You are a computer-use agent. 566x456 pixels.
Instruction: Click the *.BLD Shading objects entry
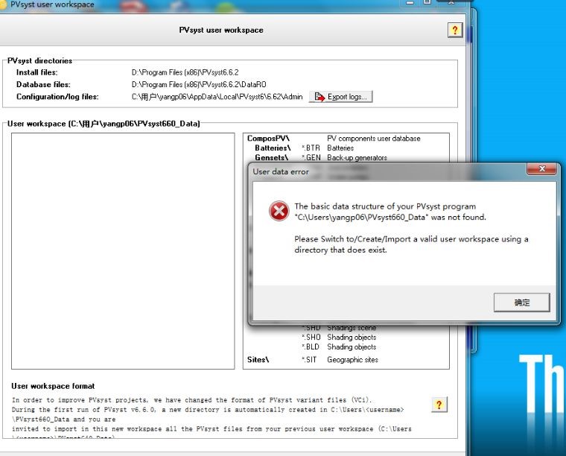[339, 347]
